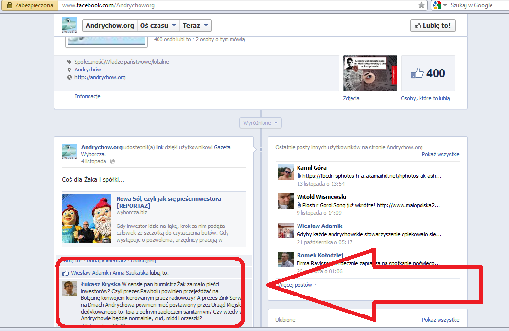This screenshot has height=331, width=509.
Task: Open Kamil Góra name link
Action: 312,168
